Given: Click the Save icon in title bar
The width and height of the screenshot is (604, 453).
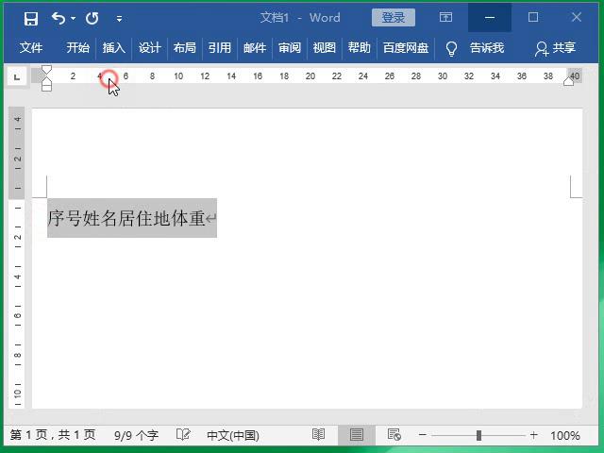Looking at the screenshot, I should point(31,18).
